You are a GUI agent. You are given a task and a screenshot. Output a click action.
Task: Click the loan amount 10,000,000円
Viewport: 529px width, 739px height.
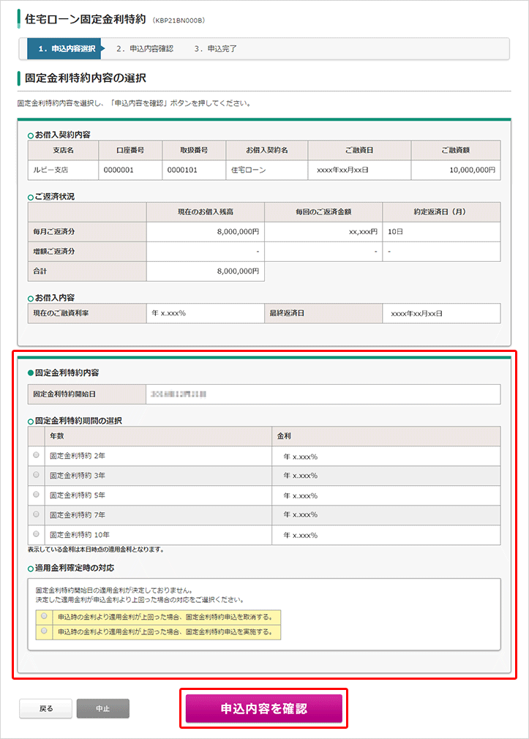click(456, 170)
